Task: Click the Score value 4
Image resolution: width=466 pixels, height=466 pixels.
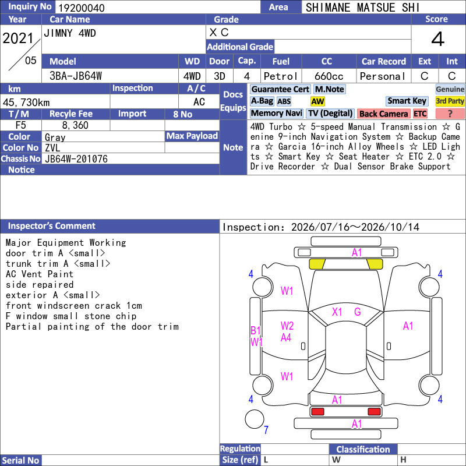Action: [x=438, y=39]
